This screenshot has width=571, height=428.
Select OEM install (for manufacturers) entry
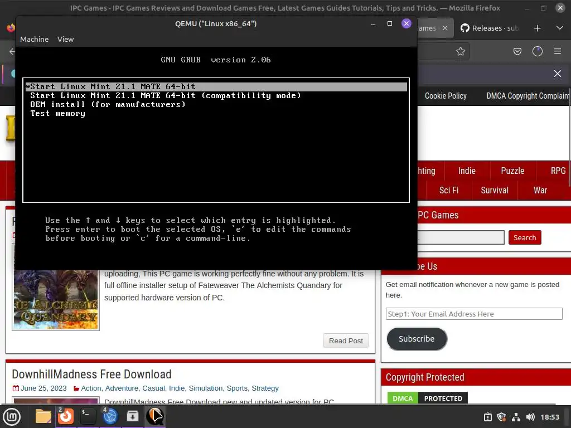tap(216, 104)
